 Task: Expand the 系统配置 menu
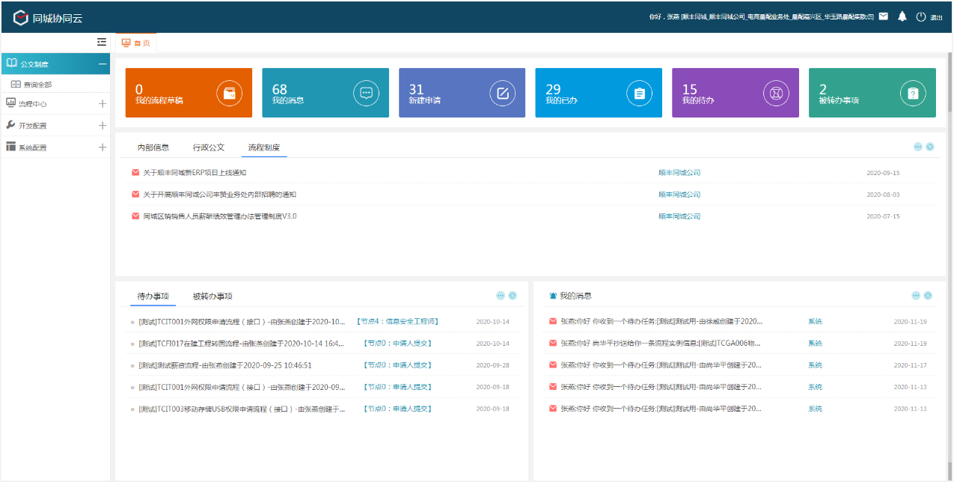coord(103,147)
